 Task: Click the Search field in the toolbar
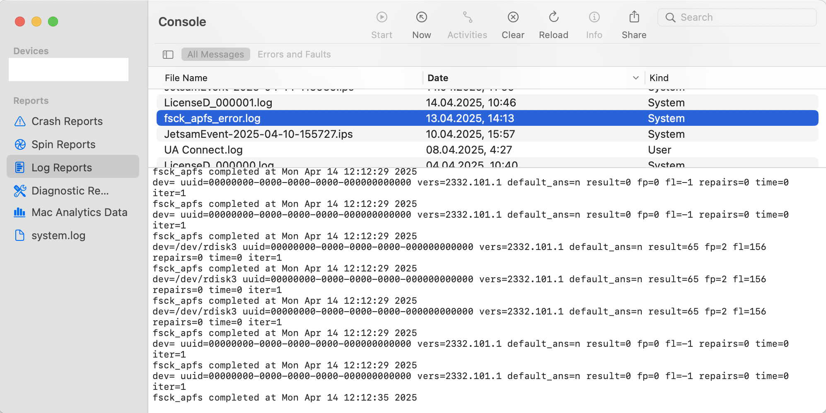click(x=737, y=17)
